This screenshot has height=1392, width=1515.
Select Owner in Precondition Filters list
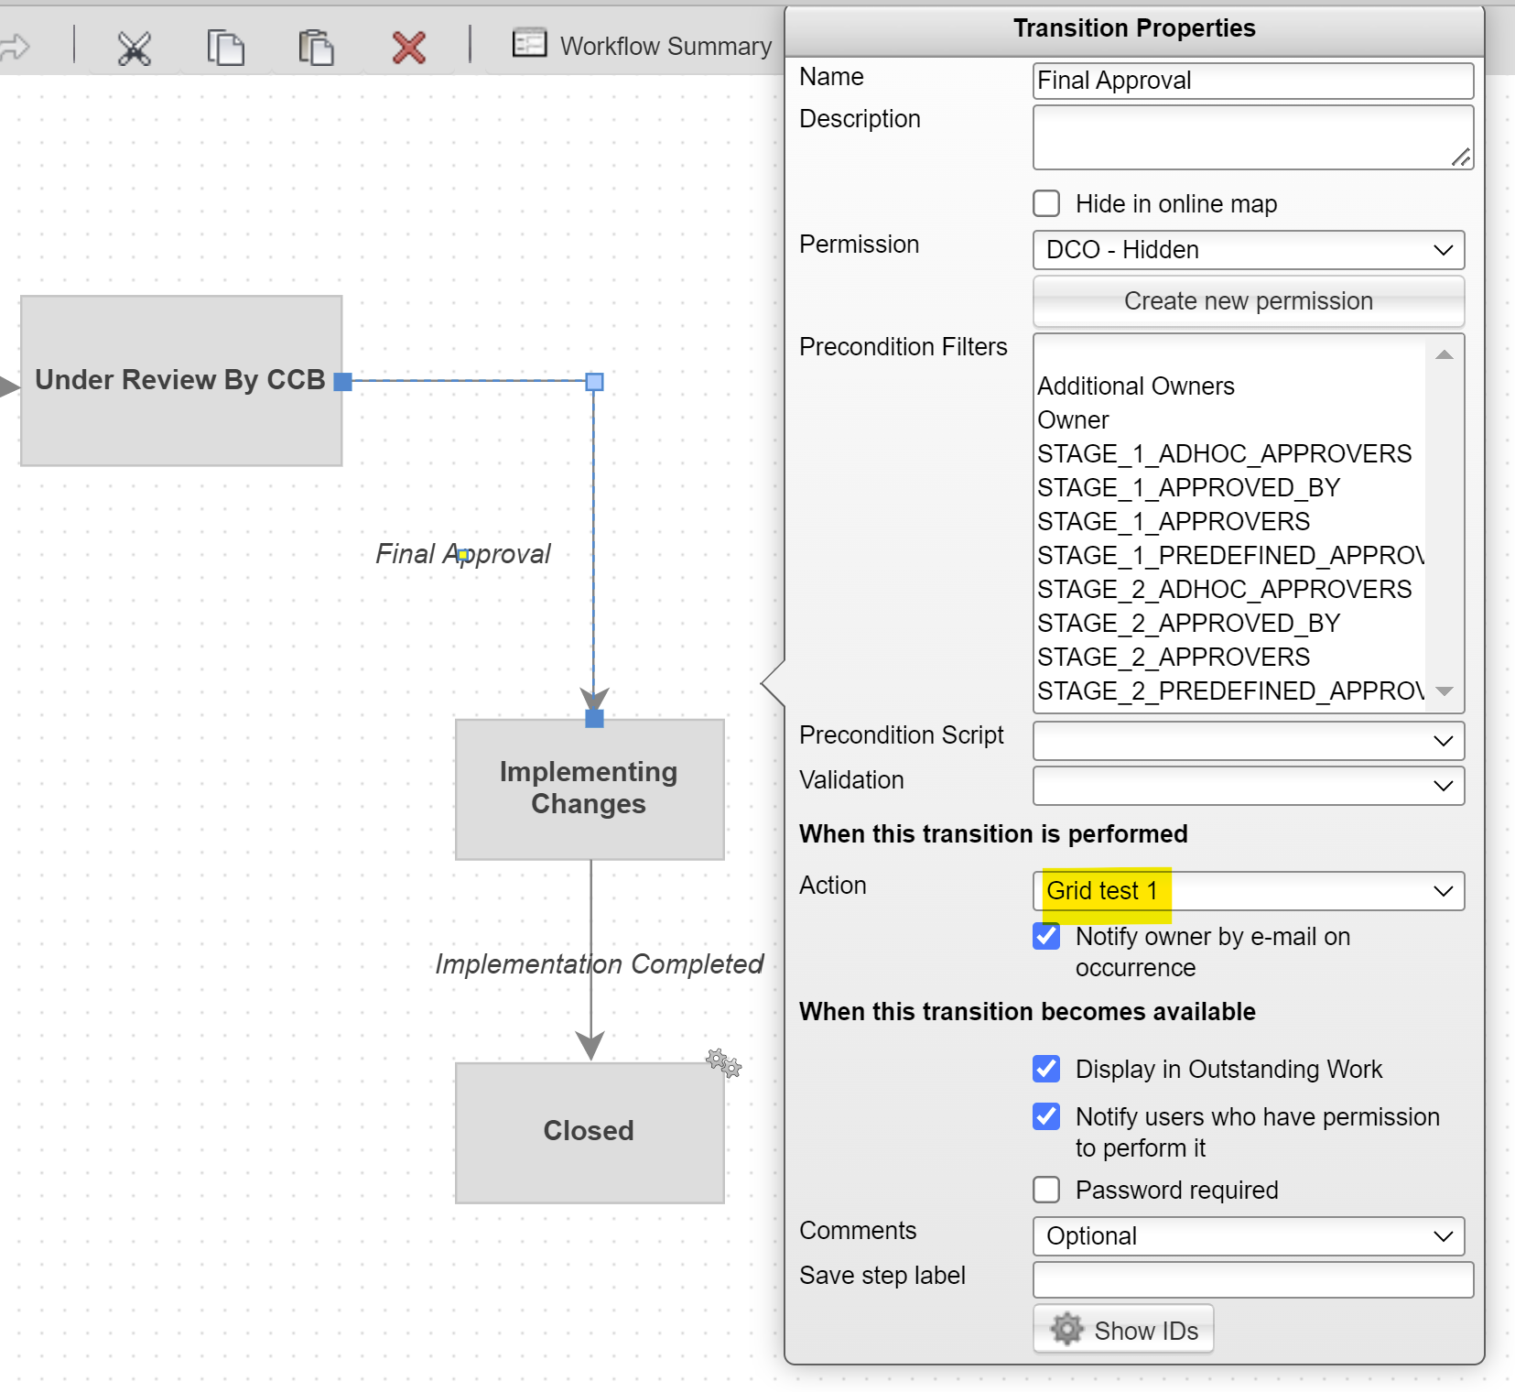[x=1229, y=420]
